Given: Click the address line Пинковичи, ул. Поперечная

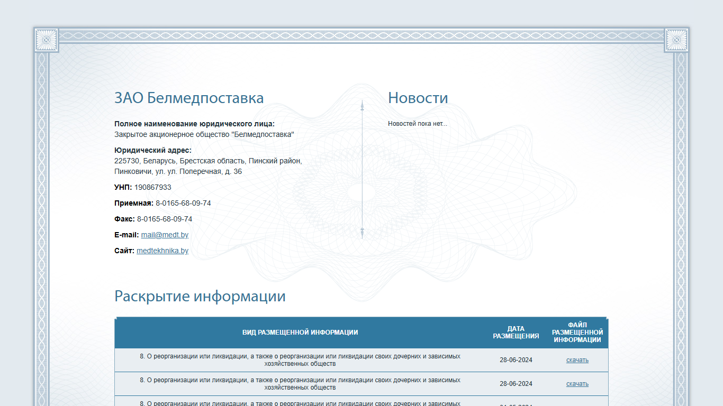Looking at the screenshot, I should (178, 171).
